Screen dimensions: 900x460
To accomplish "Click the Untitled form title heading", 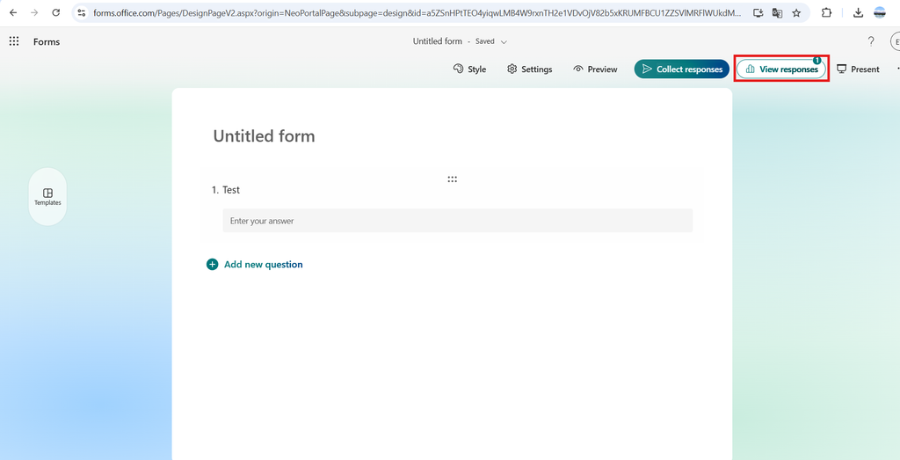I will tap(264, 136).
